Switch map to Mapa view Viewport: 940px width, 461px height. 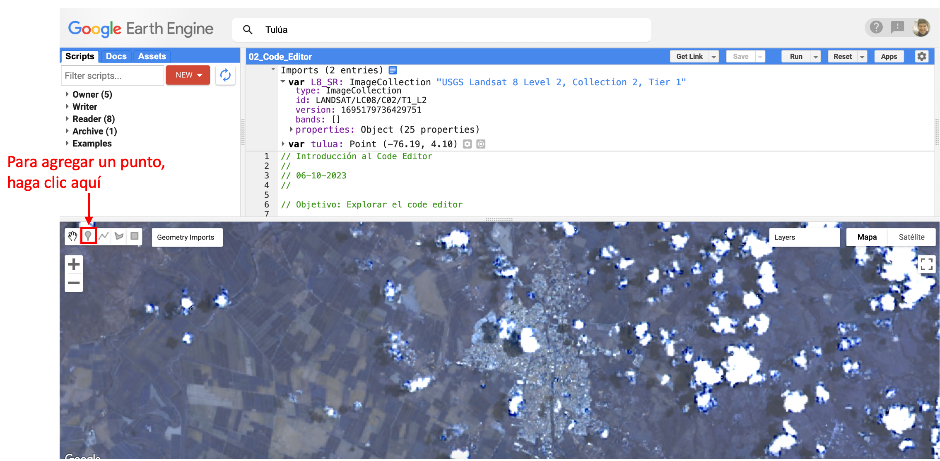[x=867, y=237]
